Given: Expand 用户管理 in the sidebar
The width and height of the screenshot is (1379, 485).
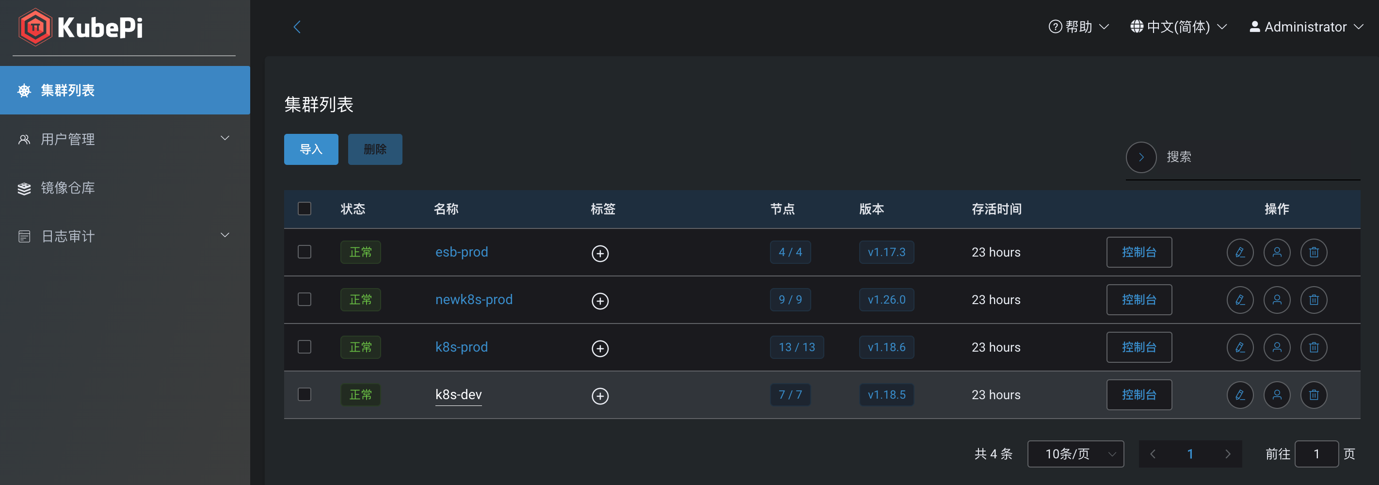Looking at the screenshot, I should click(x=124, y=139).
